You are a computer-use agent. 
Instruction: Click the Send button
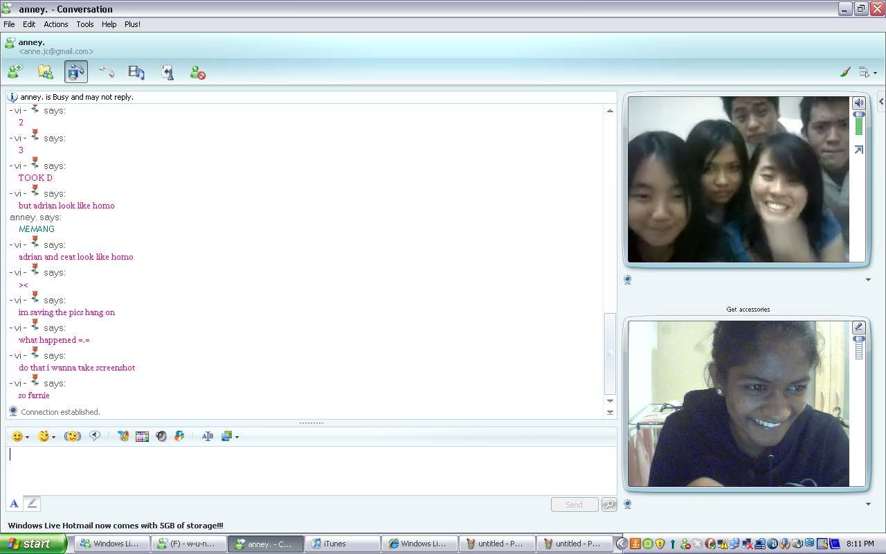[x=575, y=505]
